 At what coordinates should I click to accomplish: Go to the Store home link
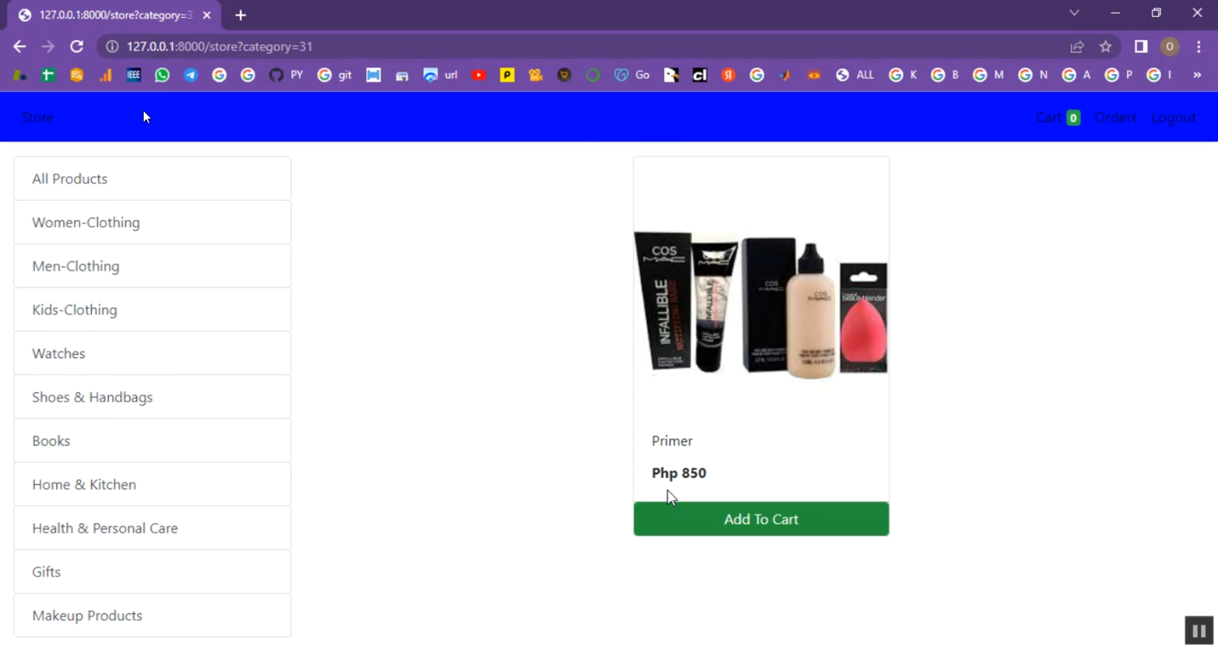coord(37,117)
